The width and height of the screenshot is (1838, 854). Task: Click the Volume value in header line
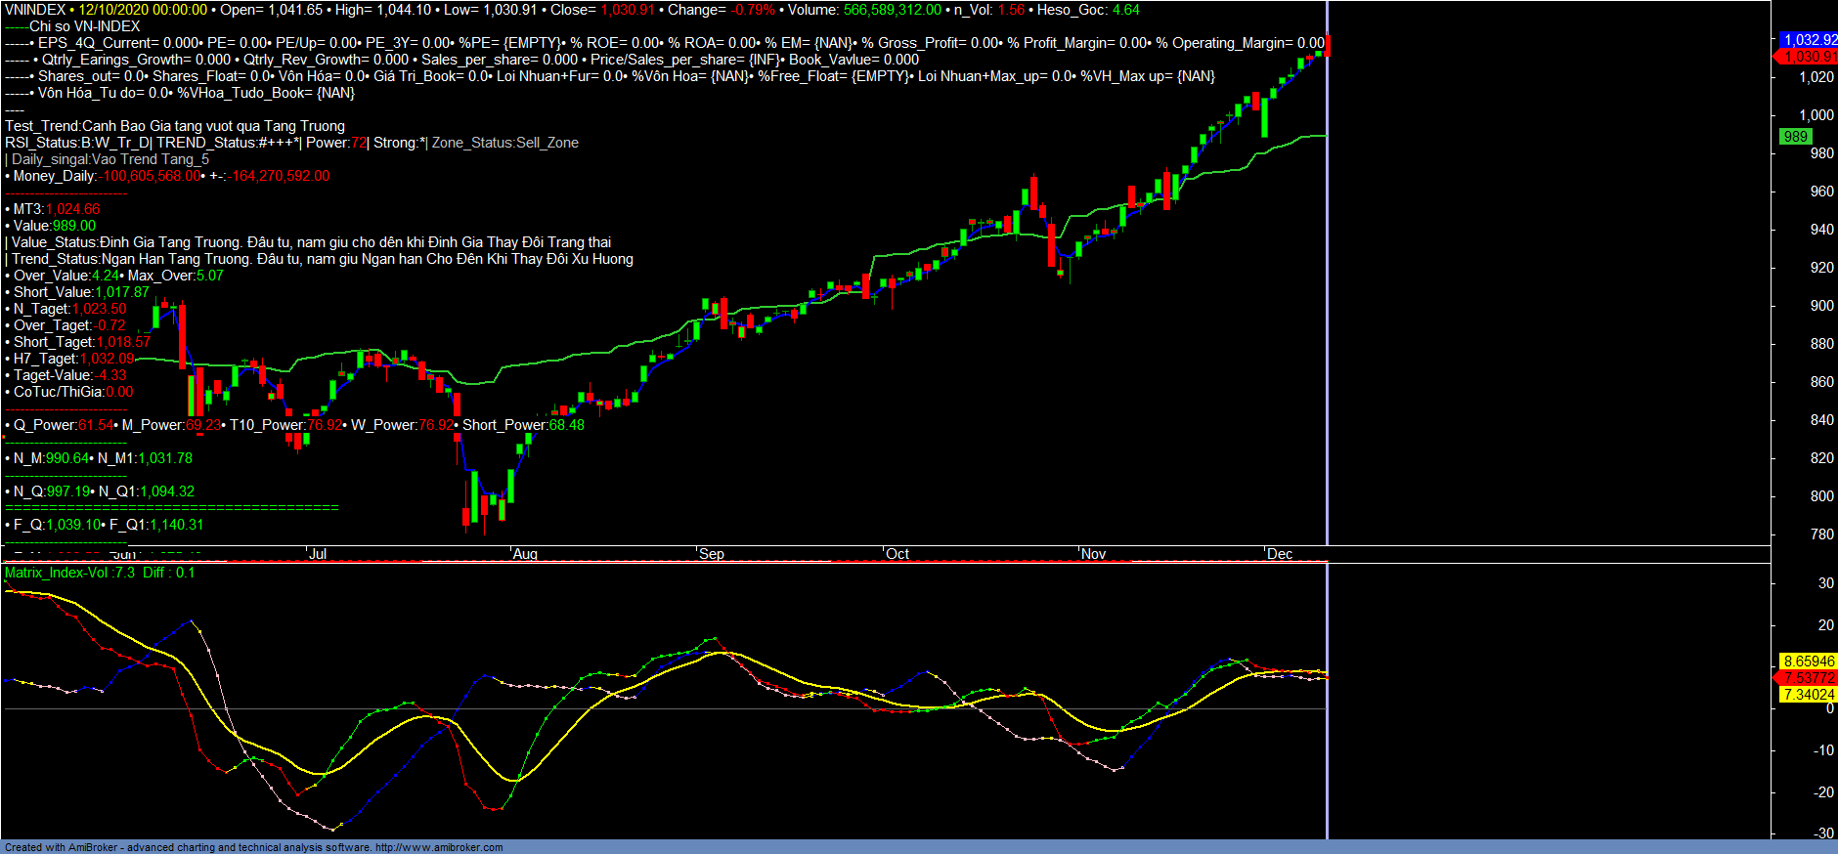click(x=893, y=10)
